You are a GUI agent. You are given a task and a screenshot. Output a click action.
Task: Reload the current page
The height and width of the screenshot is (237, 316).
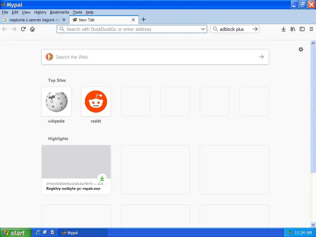[23, 29]
